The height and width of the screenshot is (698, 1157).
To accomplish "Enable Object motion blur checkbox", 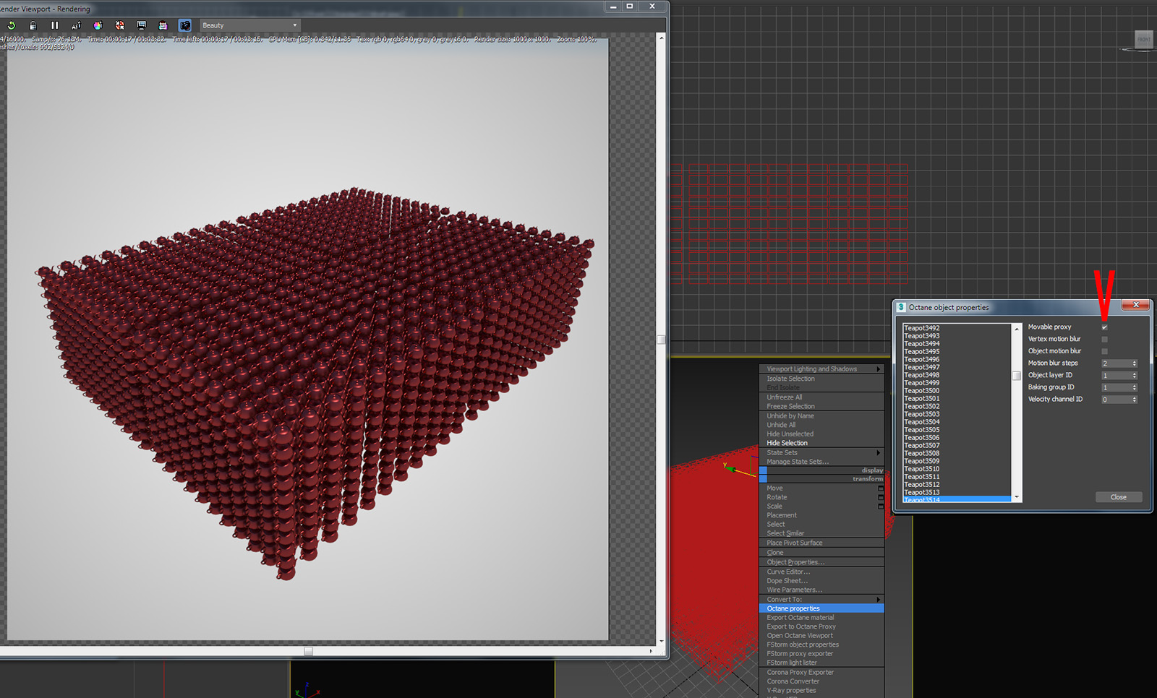I will pos(1104,351).
